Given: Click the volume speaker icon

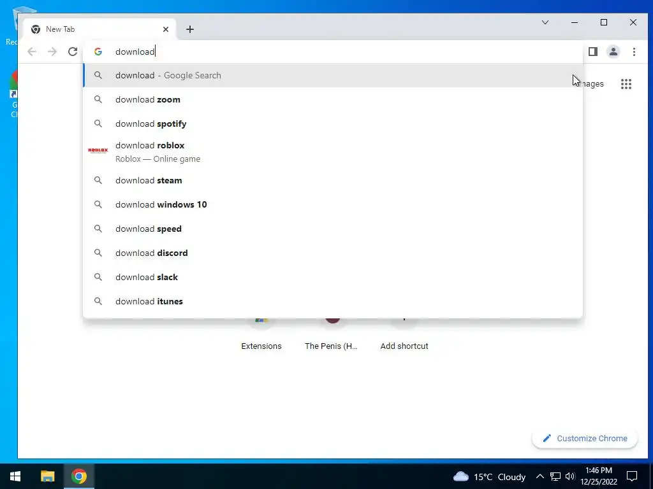Looking at the screenshot, I should point(570,476).
